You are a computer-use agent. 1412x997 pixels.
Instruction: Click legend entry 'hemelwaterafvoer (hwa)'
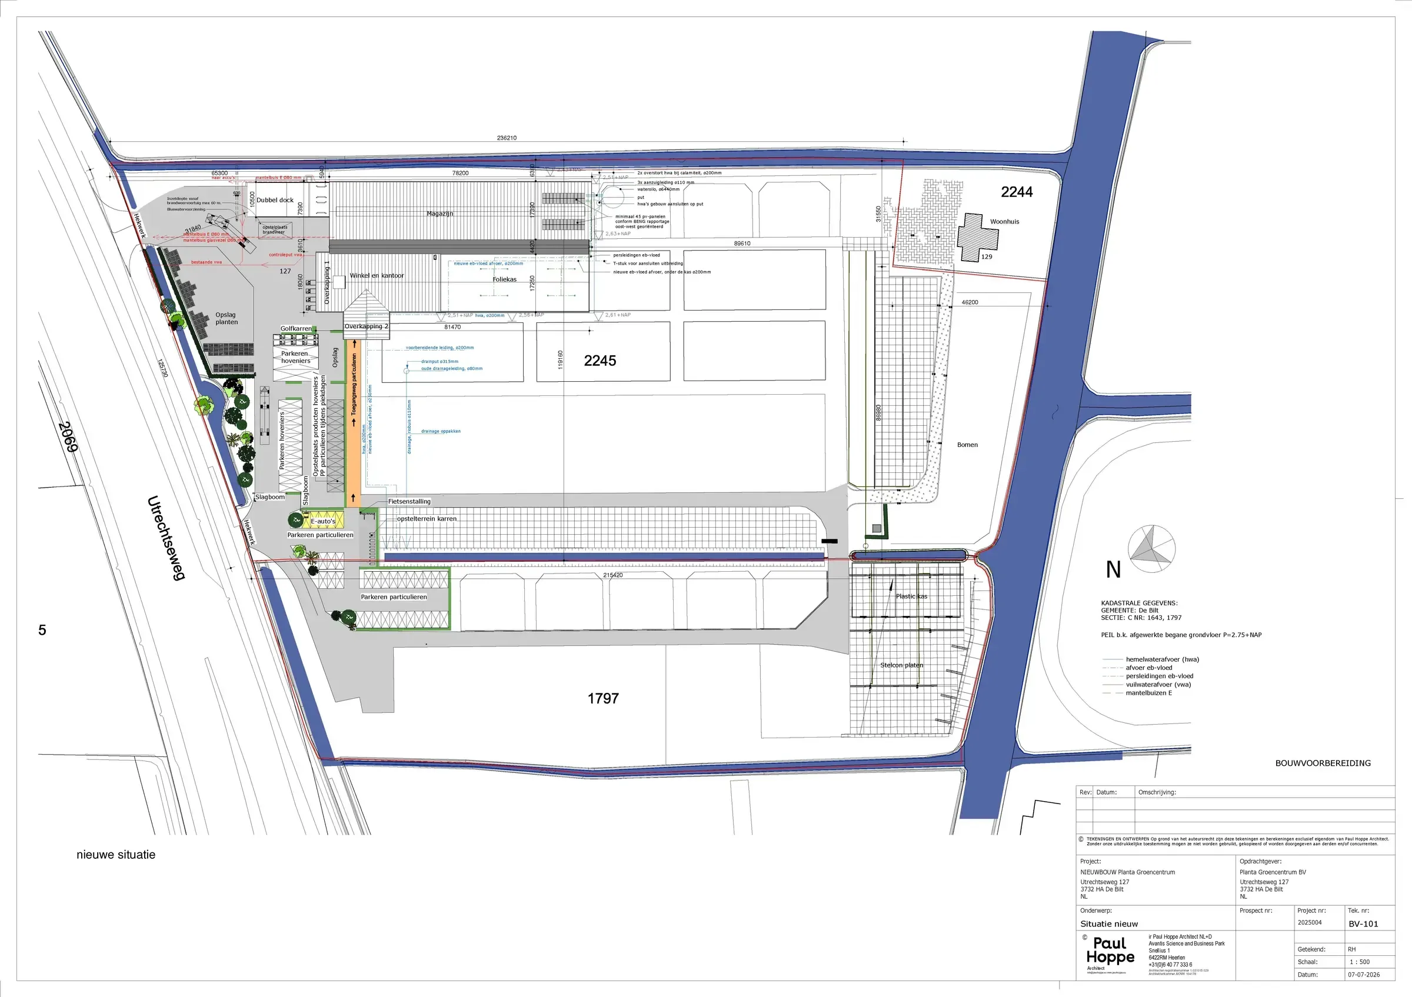point(1163,659)
